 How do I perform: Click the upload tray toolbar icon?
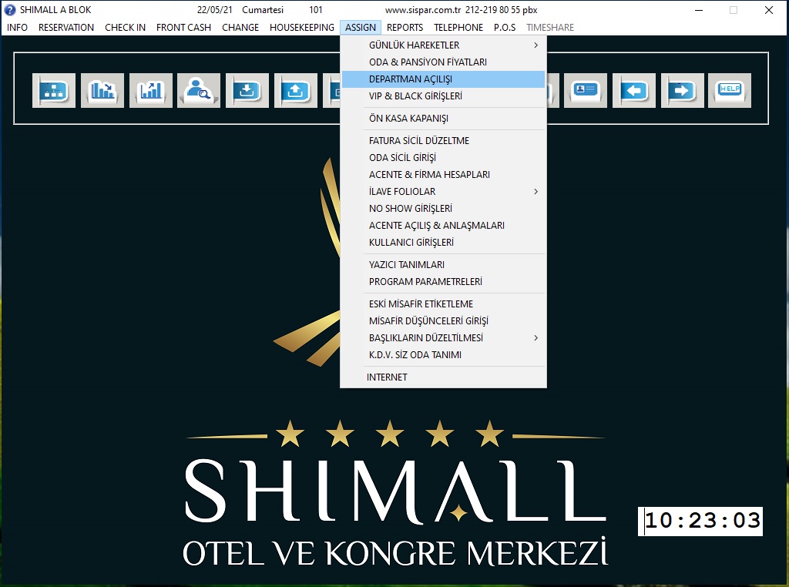point(296,91)
